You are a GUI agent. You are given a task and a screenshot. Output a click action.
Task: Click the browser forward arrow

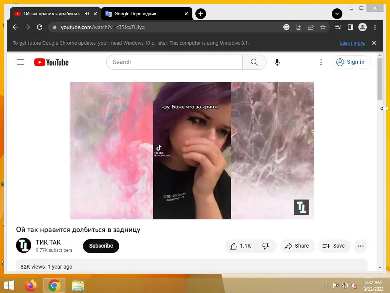[27, 27]
